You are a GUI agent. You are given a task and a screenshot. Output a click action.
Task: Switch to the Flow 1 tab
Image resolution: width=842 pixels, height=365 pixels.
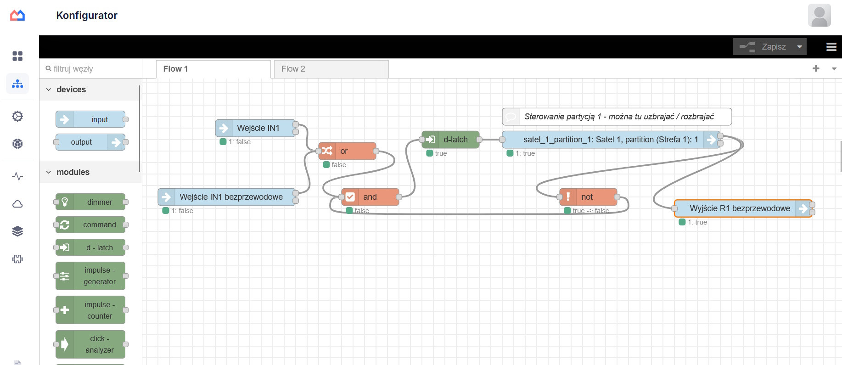pos(213,69)
